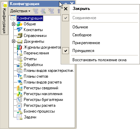The image size is (140, 129).
Task: Click the Перечисления braces icon
Action: (20, 53)
